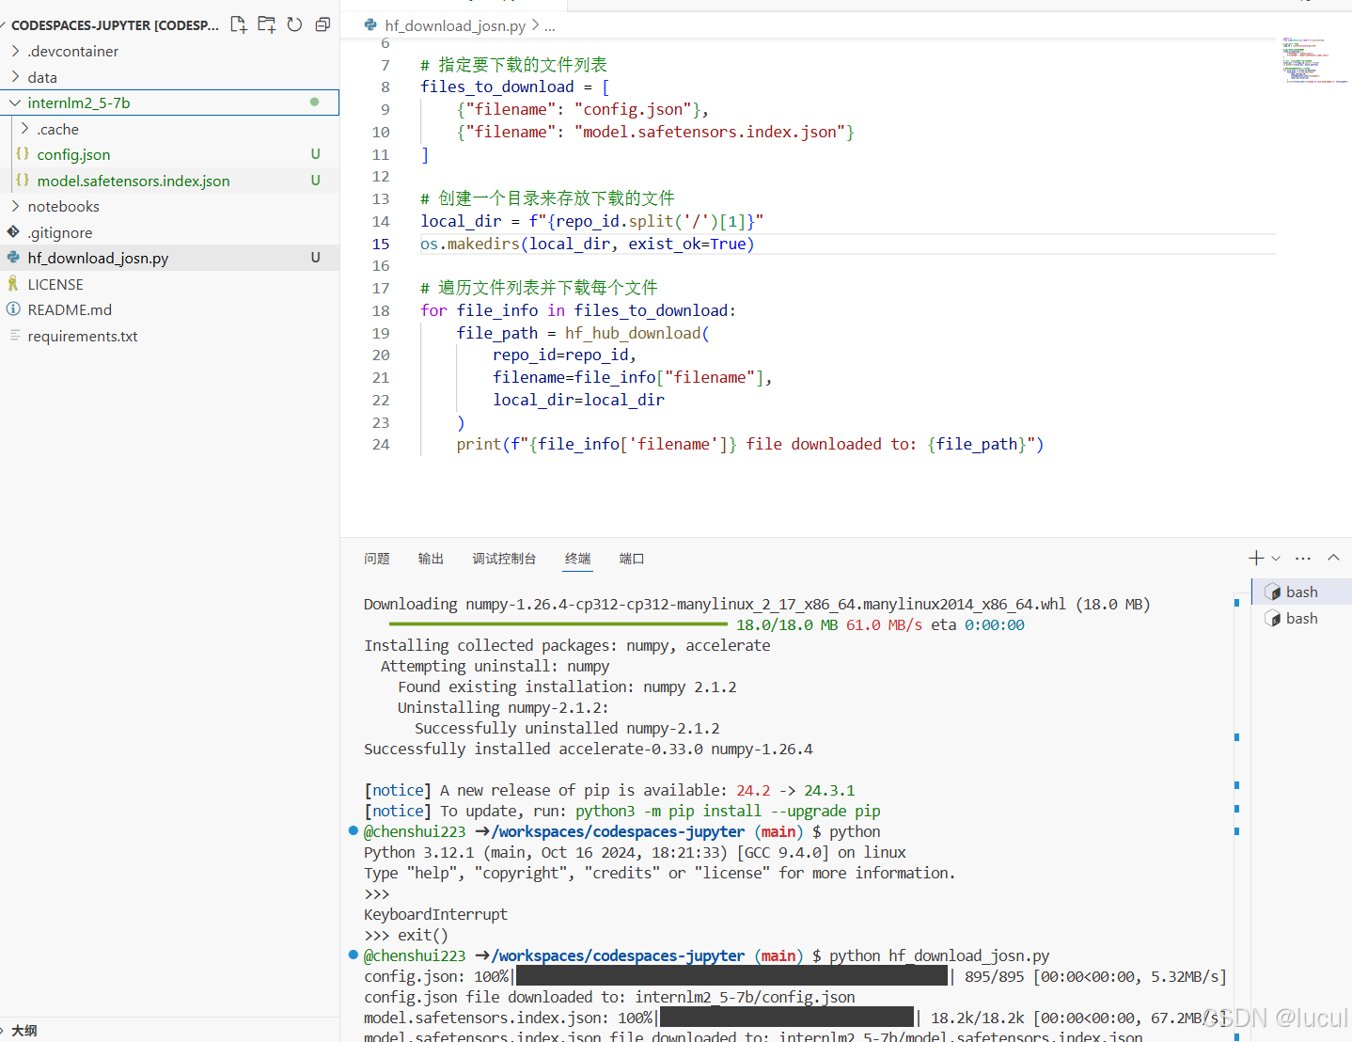Click the blue command marker by python hf_download_josn.py
The height and width of the screenshot is (1042, 1352).
(354, 955)
